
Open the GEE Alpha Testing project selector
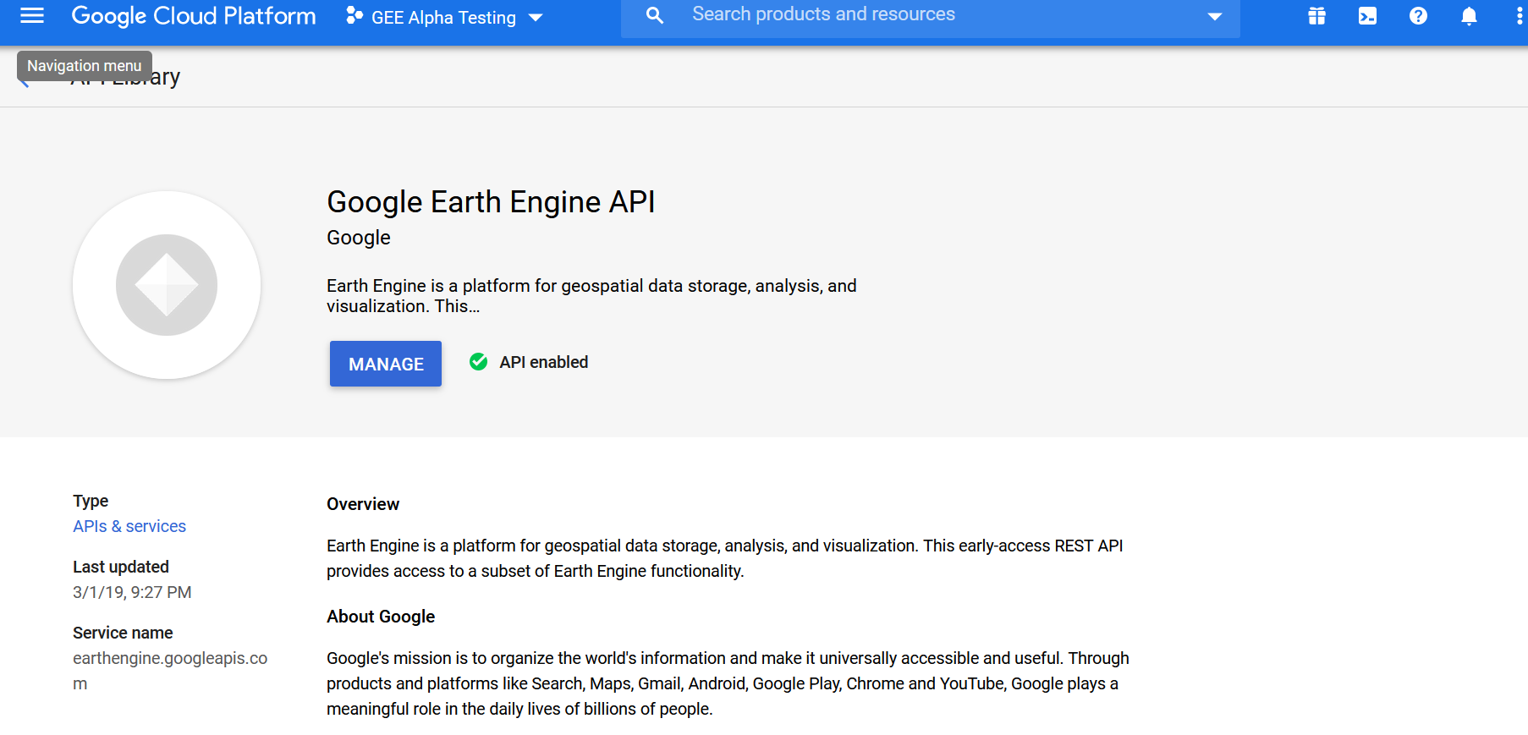point(444,17)
